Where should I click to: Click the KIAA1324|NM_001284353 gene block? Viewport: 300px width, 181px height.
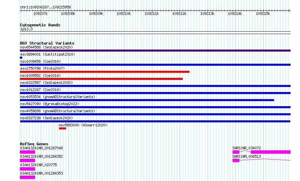pos(28,177)
